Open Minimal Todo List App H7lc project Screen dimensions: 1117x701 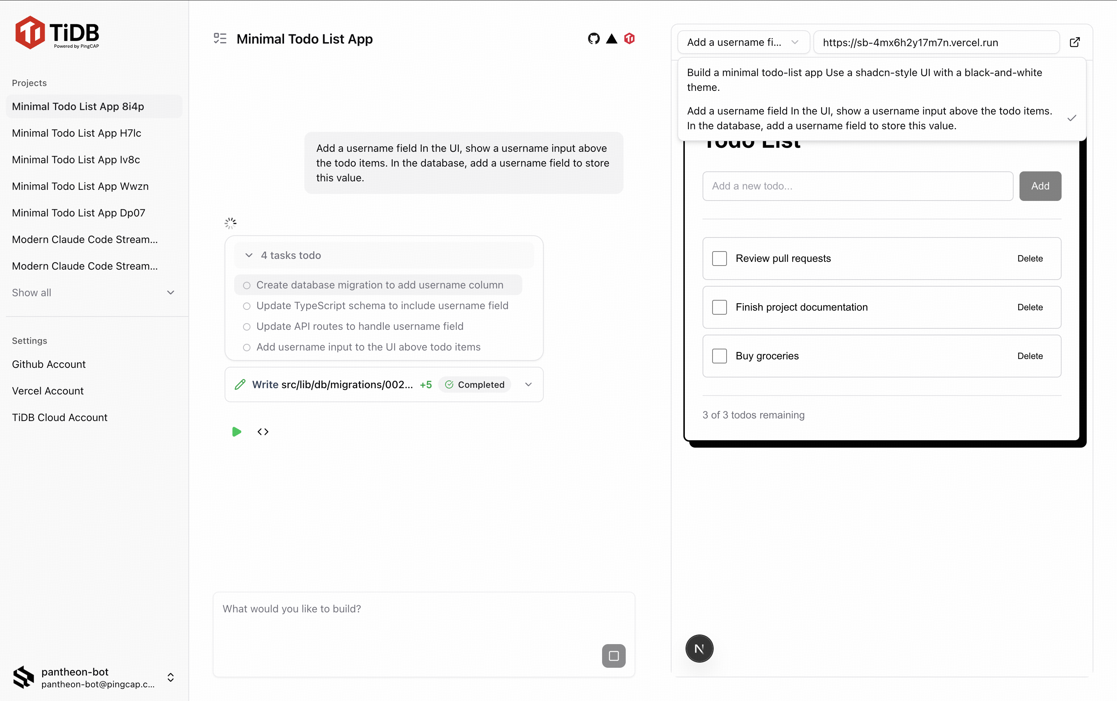76,133
